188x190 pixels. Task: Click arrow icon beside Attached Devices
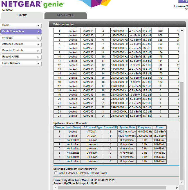[38, 44]
